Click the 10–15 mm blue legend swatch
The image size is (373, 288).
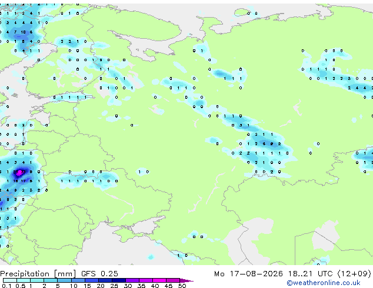(x=78, y=280)
